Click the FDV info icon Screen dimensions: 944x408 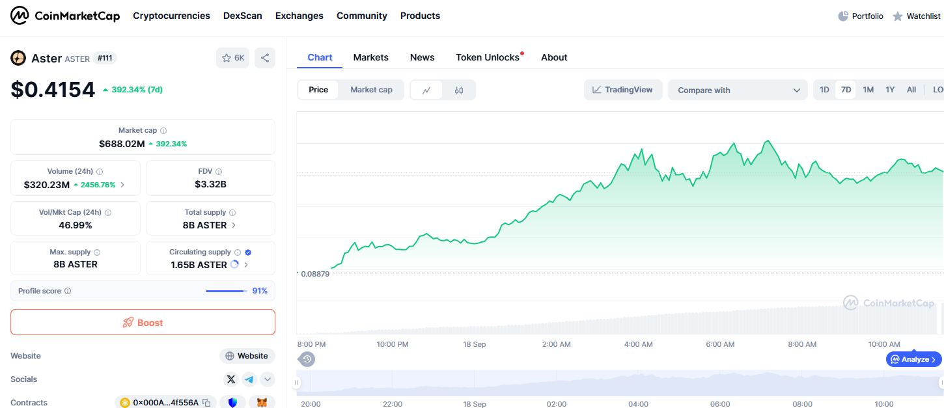(x=219, y=172)
